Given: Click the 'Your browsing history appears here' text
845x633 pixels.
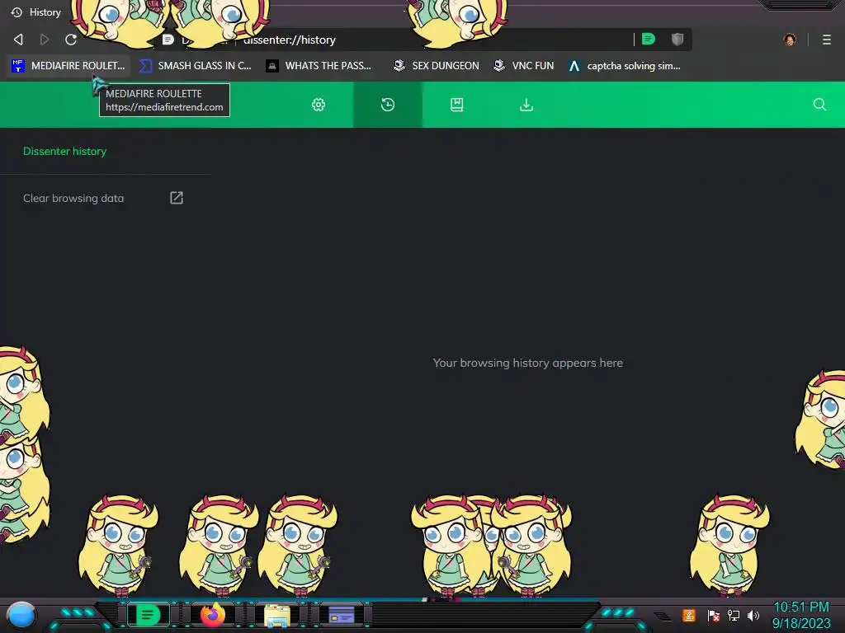Looking at the screenshot, I should [527, 363].
